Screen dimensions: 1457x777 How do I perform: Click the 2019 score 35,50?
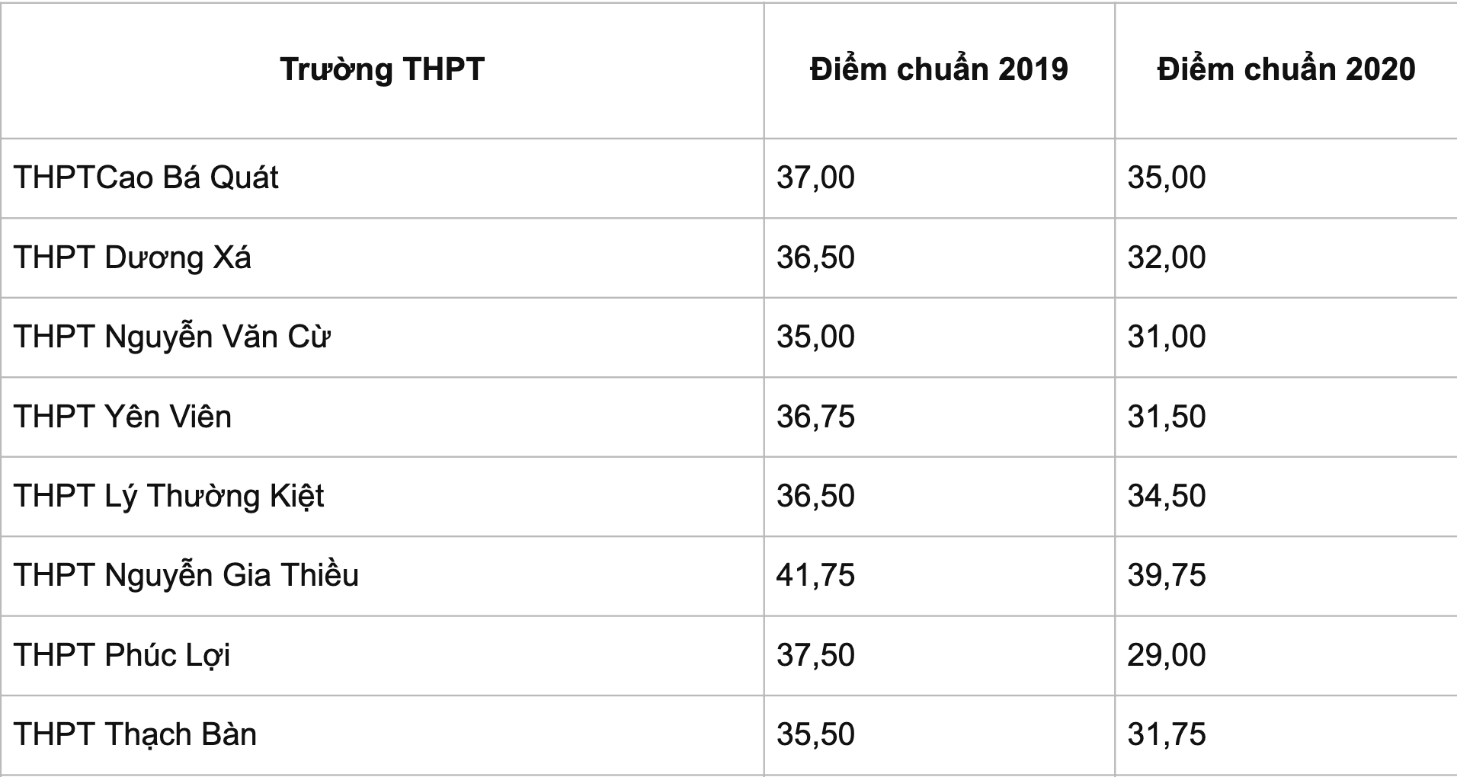pyautogui.click(x=815, y=734)
